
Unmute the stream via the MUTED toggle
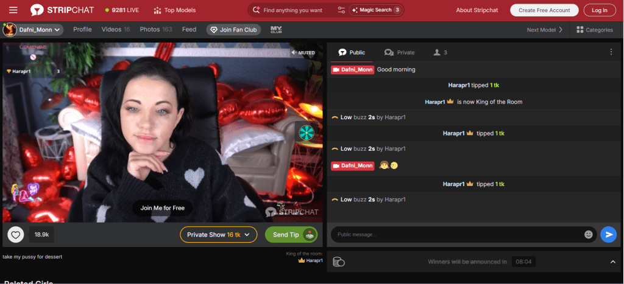click(x=303, y=52)
